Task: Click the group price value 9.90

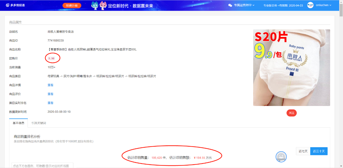Action: tap(51, 59)
